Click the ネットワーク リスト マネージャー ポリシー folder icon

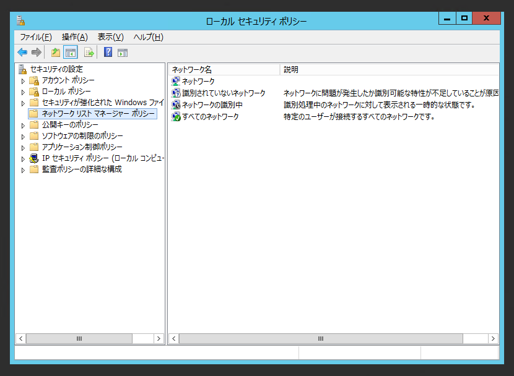[33, 114]
